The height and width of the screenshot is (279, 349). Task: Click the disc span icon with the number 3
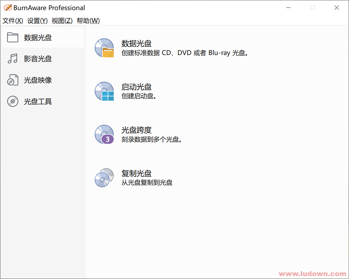(104, 135)
